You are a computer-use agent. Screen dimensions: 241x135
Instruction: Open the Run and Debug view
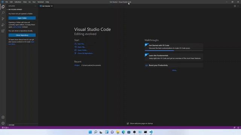(3, 25)
